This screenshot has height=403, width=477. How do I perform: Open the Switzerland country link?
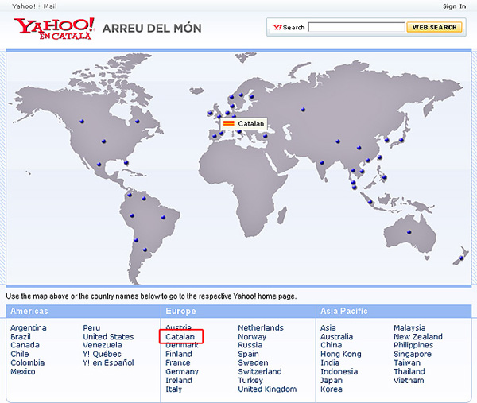260,371
